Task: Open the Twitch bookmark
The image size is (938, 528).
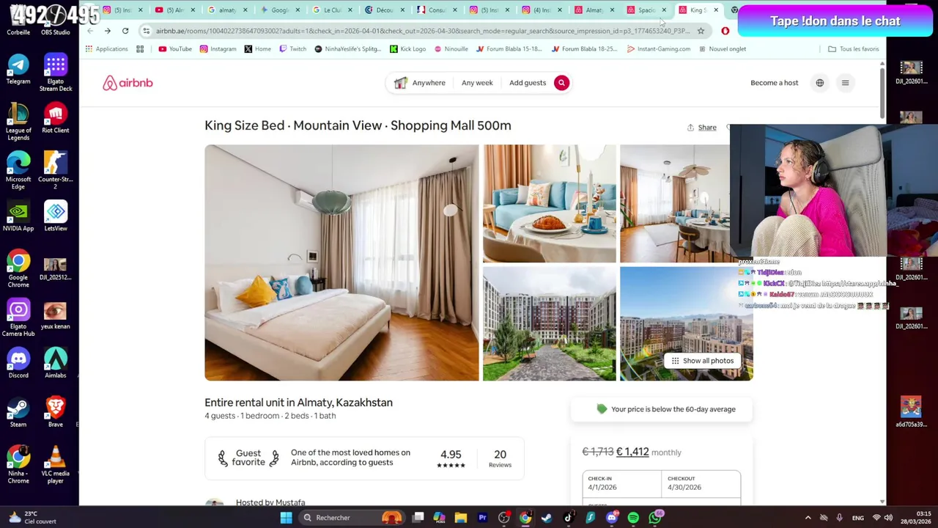Action: pyautogui.click(x=293, y=49)
